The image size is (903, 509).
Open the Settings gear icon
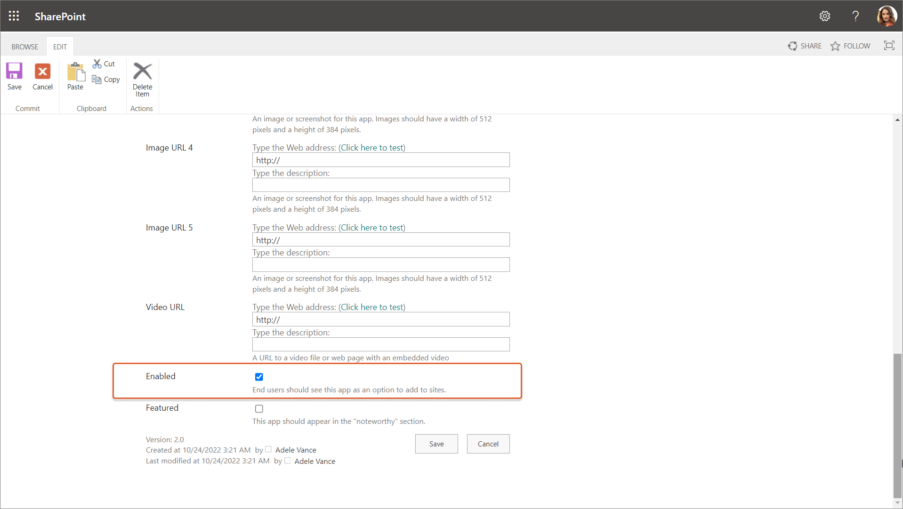[x=825, y=16]
